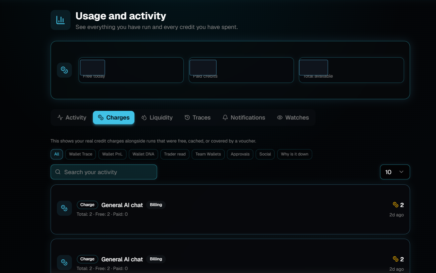The image size is (436, 273).
Task: Click the Billing tag in the first card
Action: (156, 205)
